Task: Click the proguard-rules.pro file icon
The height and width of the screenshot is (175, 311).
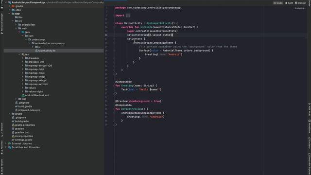Action: pyautogui.click(x=16, y=110)
